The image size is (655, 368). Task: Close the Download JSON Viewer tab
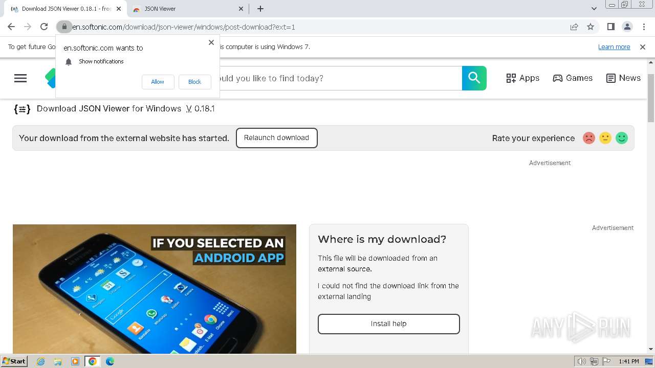click(119, 9)
